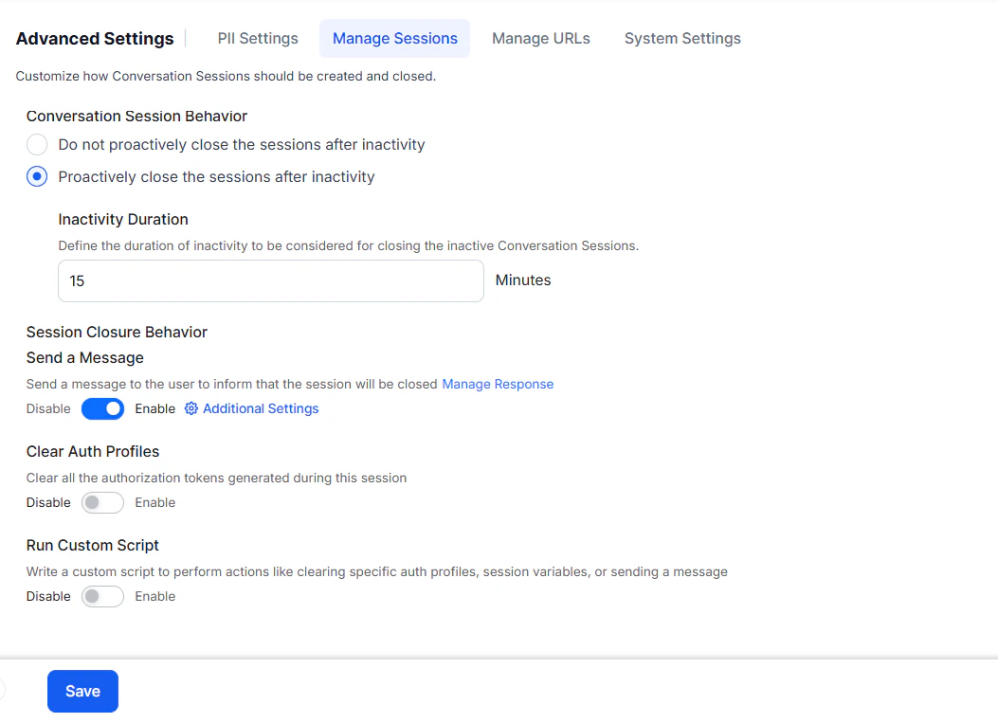Enable the Run Custom Script toggle
Screen dimensions: 998x723
[x=102, y=596]
